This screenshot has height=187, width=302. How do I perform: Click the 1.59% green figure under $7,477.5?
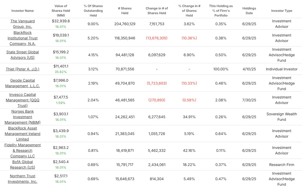(x=61, y=103)
